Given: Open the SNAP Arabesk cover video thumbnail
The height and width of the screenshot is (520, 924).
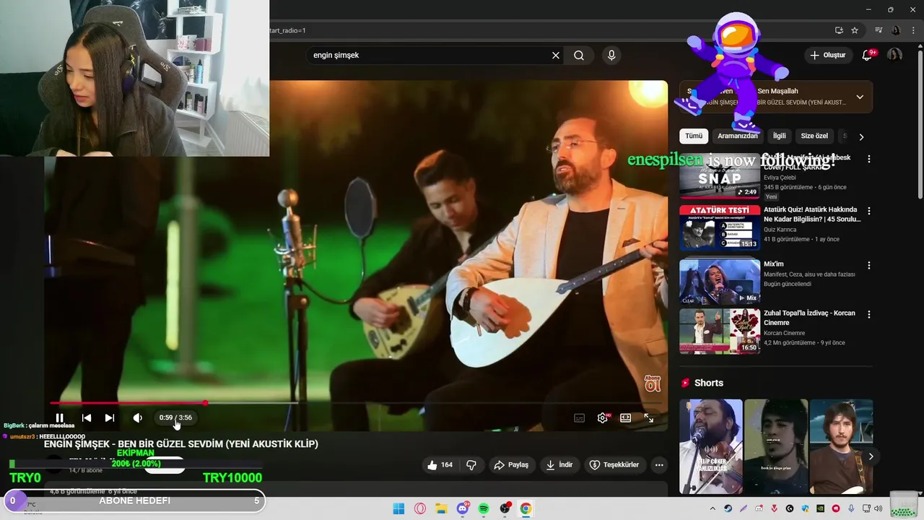Looking at the screenshot, I should tap(720, 177).
